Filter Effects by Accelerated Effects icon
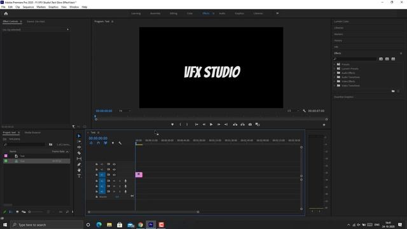This screenshot has width=407, height=229. point(381,59)
